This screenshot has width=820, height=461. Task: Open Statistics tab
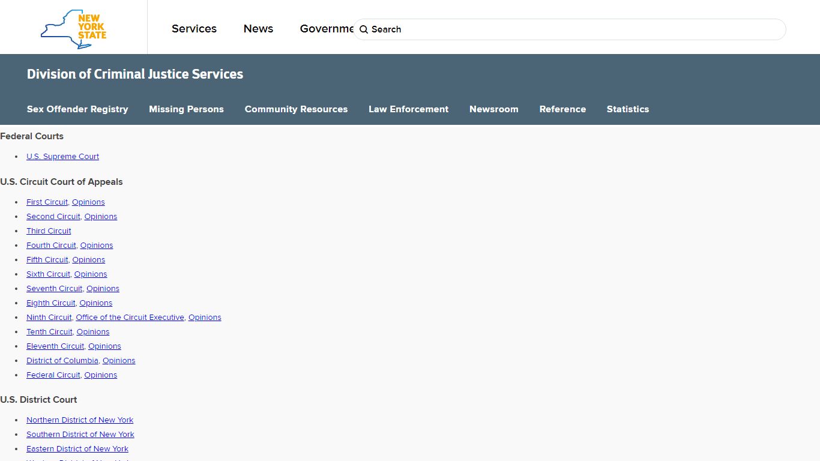(627, 109)
